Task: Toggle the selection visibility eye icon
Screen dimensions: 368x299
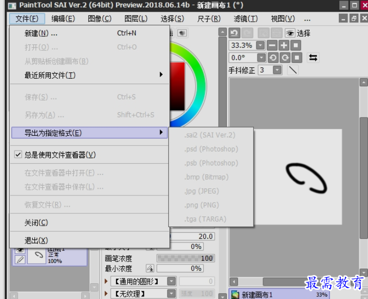Action: [290, 33]
